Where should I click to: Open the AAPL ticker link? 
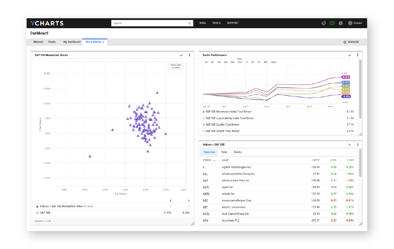click(x=206, y=187)
